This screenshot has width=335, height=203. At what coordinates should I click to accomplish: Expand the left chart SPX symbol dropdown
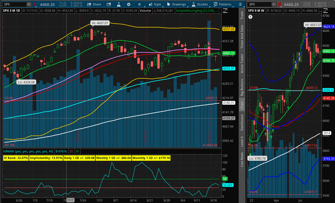click(29, 4)
